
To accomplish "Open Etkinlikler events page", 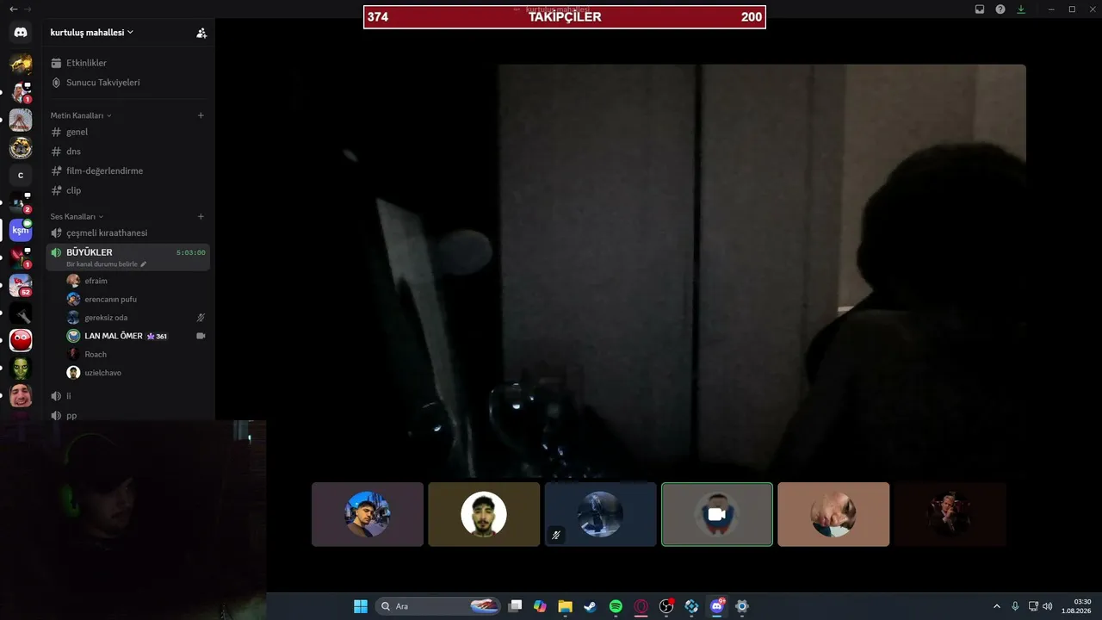I will tap(127, 63).
